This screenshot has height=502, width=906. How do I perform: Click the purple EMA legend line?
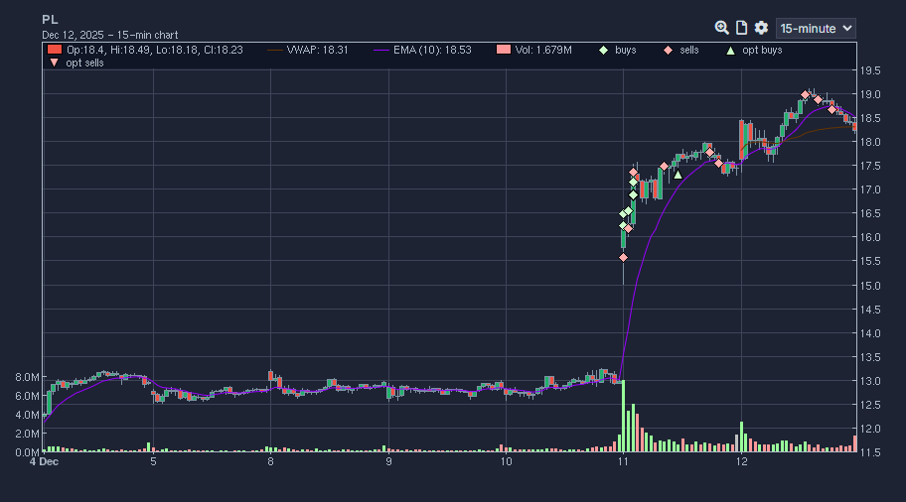click(x=381, y=51)
